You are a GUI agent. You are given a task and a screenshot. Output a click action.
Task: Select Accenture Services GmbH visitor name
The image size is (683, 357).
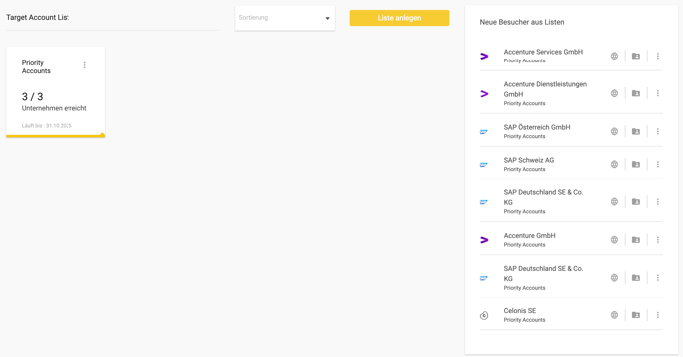[543, 52]
